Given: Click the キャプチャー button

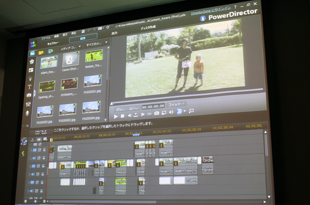Looking at the screenshot, I should point(53,43).
